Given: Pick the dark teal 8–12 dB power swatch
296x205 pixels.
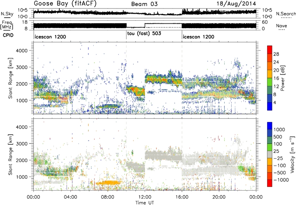Looking at the screenshot, I should pos(270,90).
